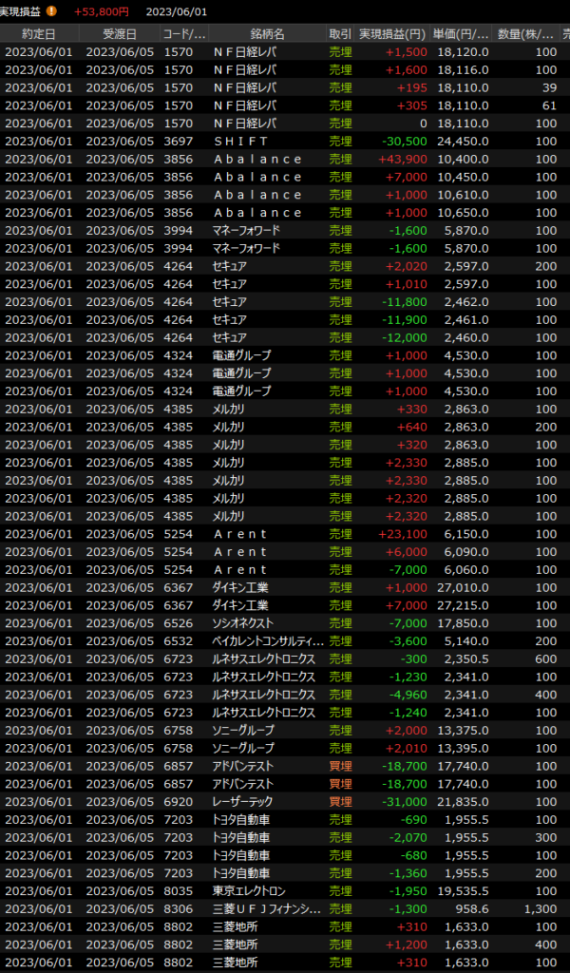
Task: Click the 2023/06/01 date at top
Action: pyautogui.click(x=177, y=11)
